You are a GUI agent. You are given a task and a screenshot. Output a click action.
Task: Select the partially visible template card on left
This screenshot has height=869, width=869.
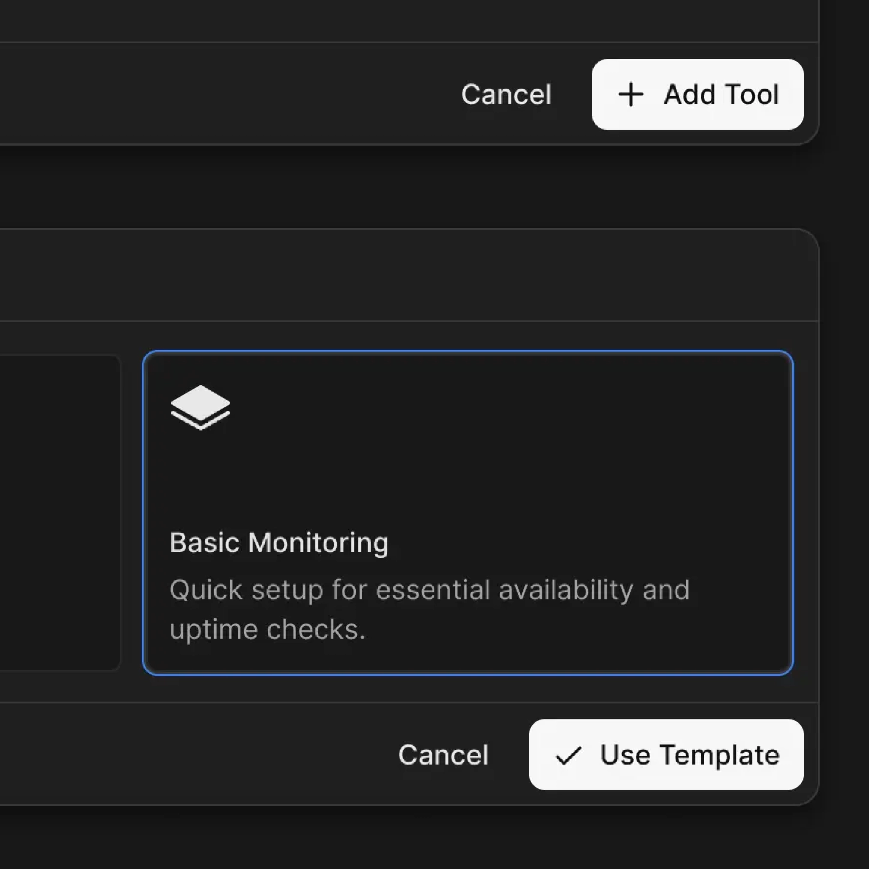pyautogui.click(x=59, y=513)
